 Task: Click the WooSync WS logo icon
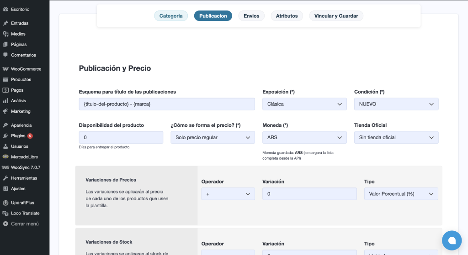[x=5, y=167]
